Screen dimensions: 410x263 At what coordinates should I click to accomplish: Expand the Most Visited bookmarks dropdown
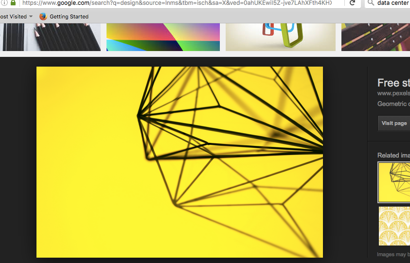(16, 17)
